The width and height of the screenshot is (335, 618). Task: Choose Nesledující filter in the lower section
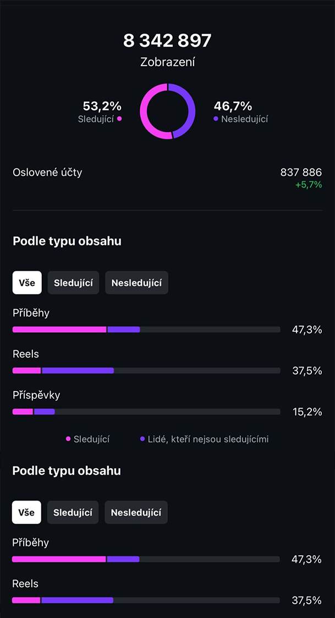pos(136,512)
